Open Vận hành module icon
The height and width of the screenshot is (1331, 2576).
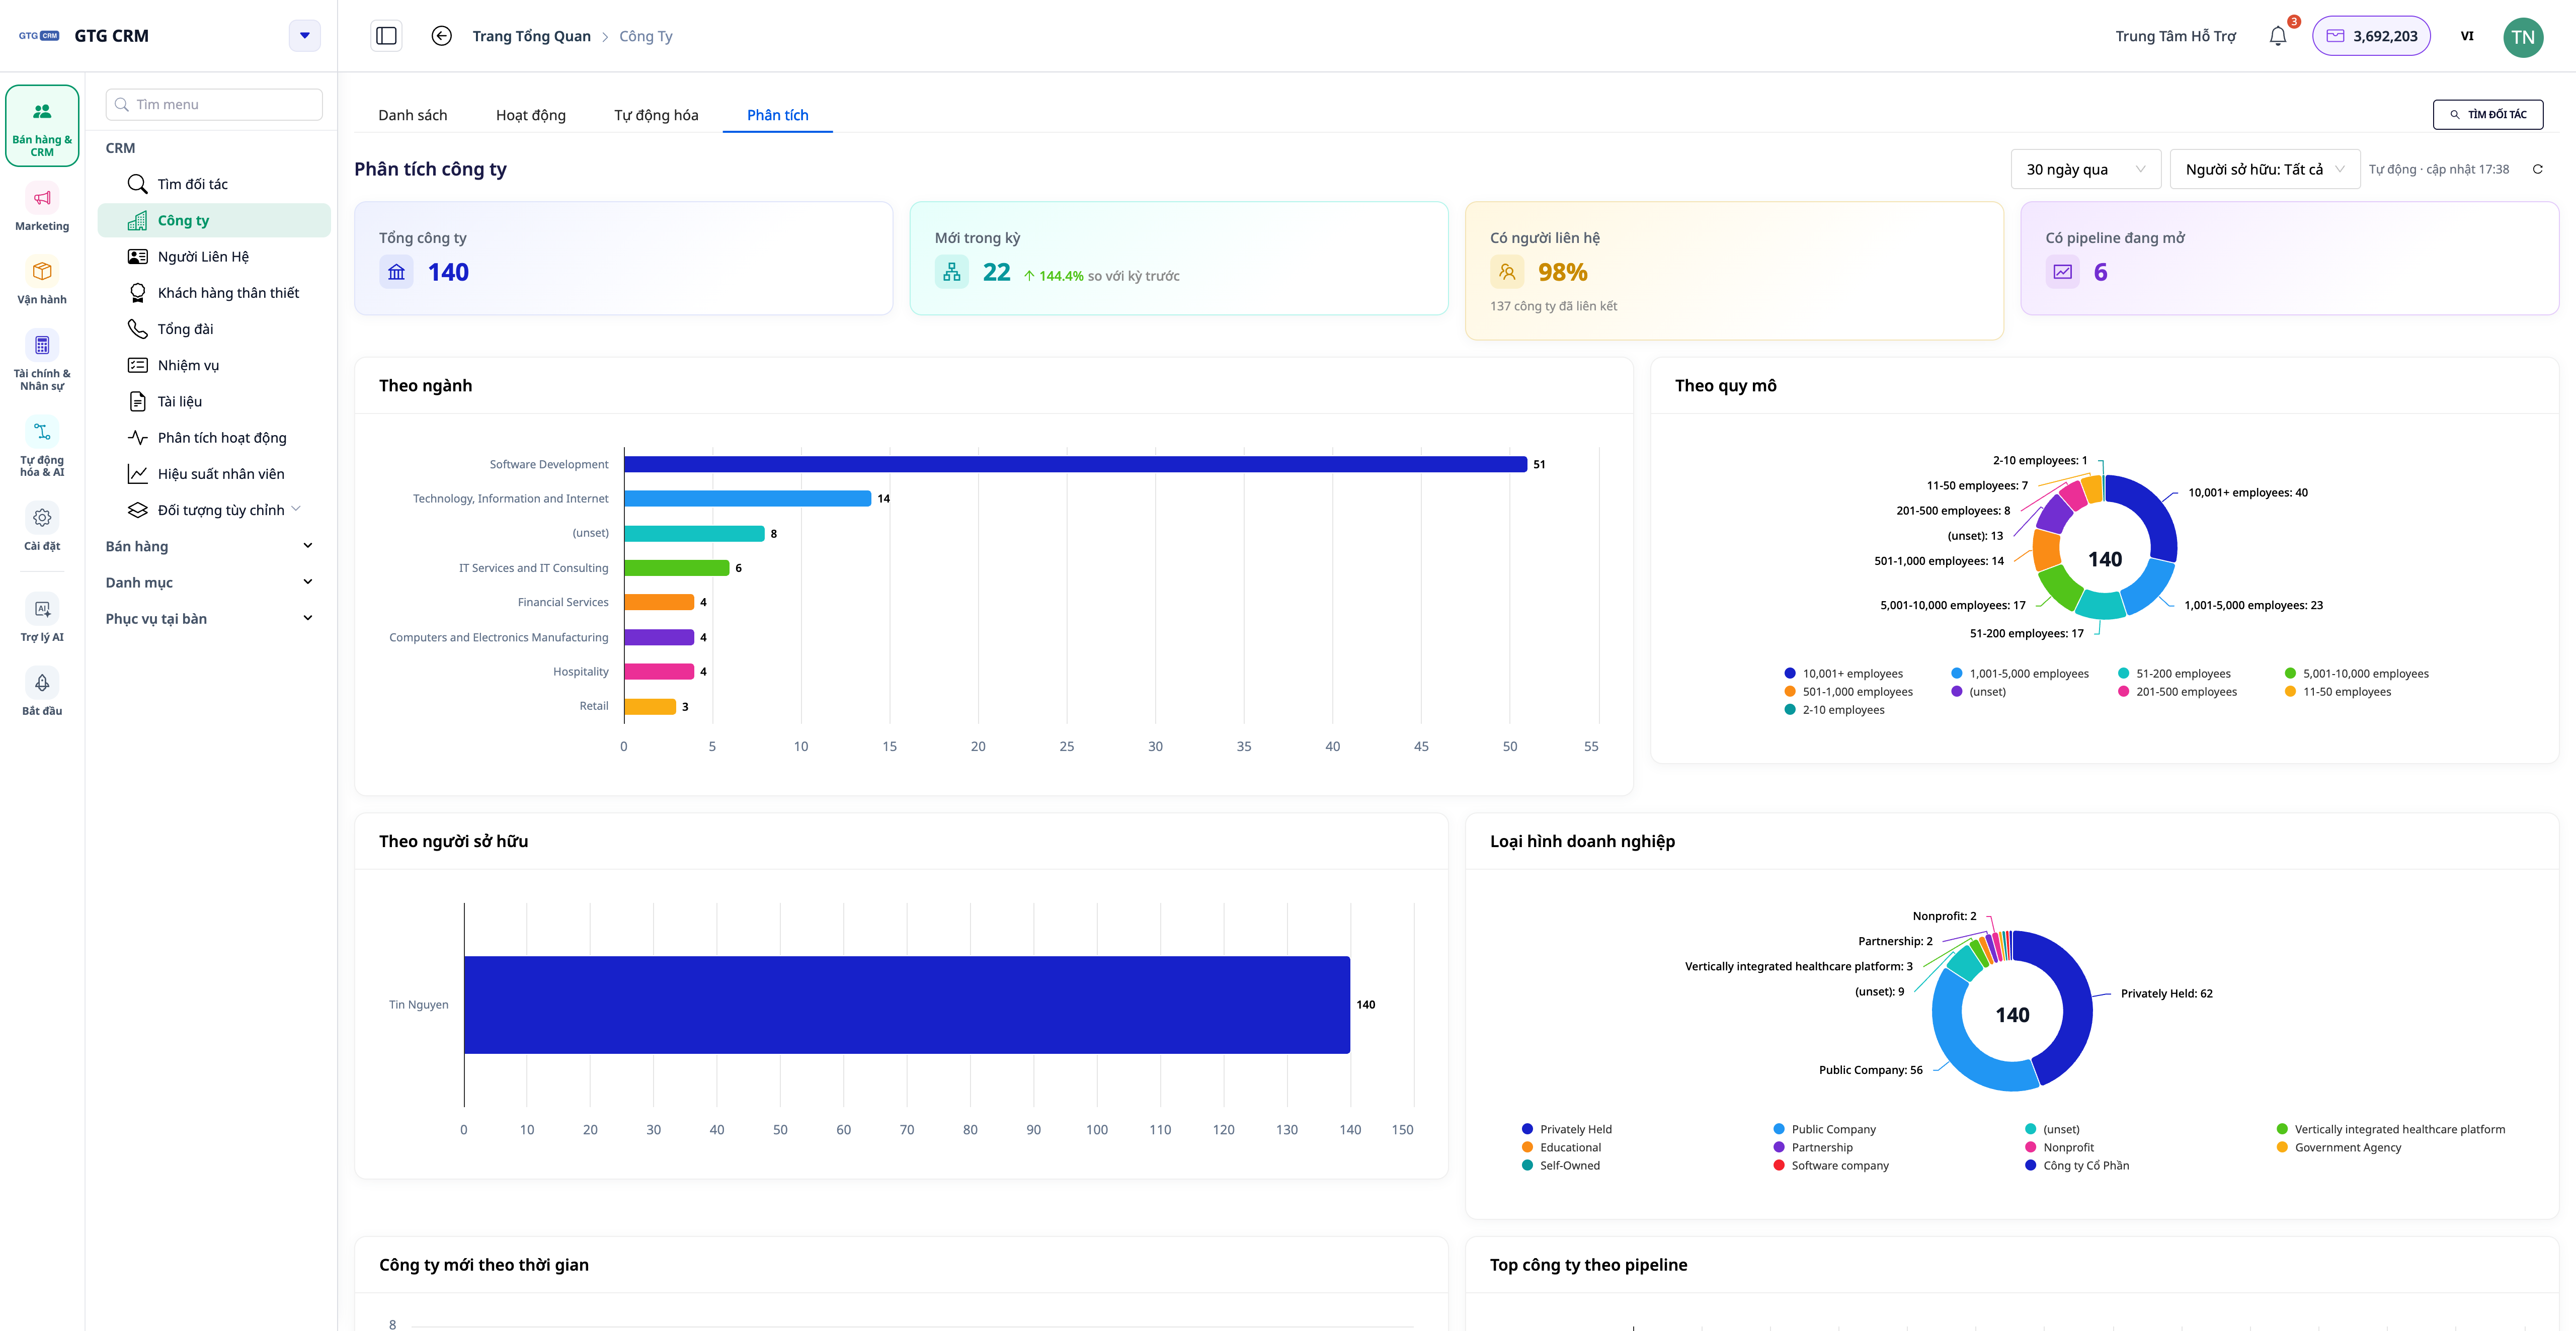coord(42,282)
